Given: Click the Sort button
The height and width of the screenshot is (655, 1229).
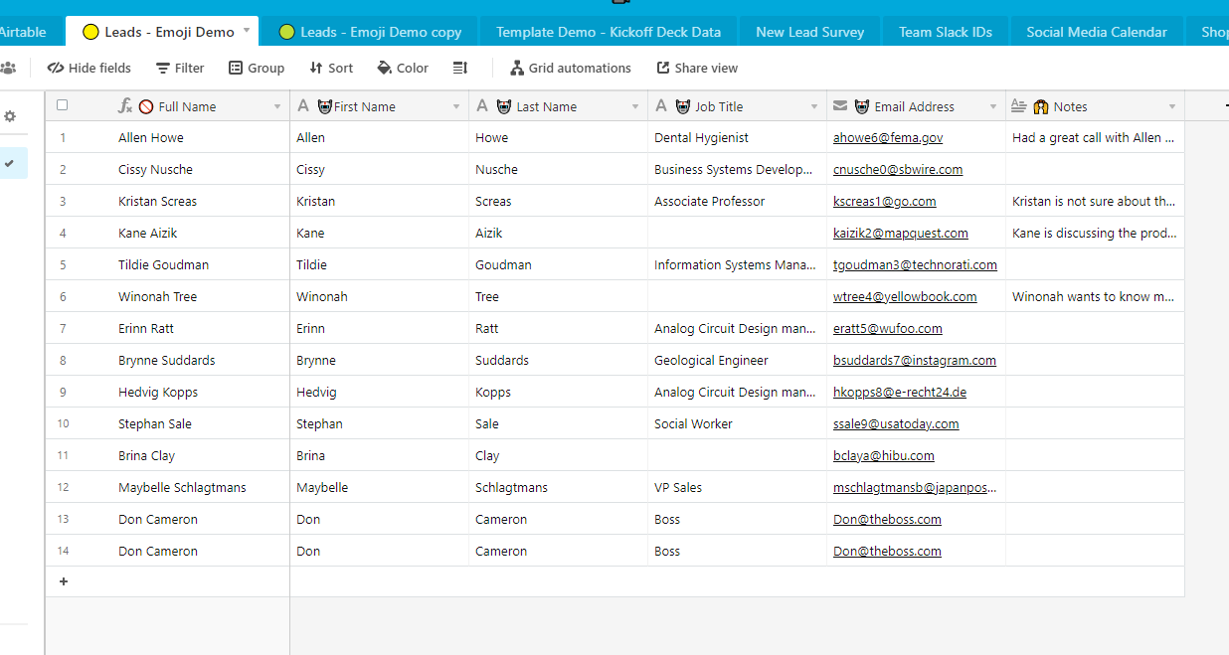Looking at the screenshot, I should click(x=331, y=68).
